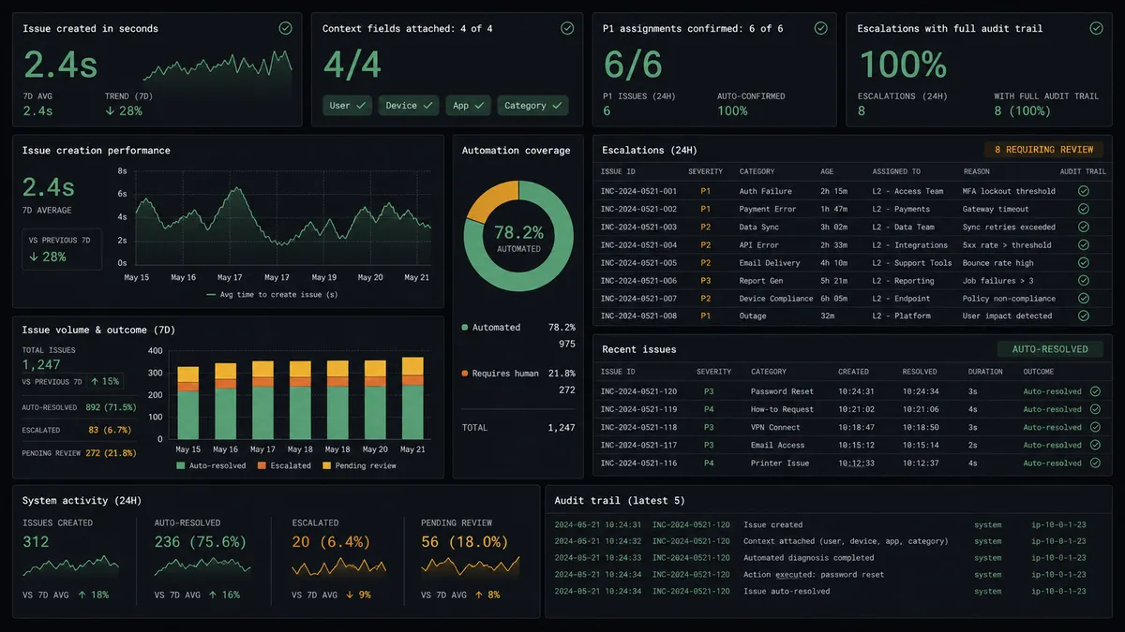The image size is (1125, 632).
Task: Select the Device context chip
Action: 410,106
